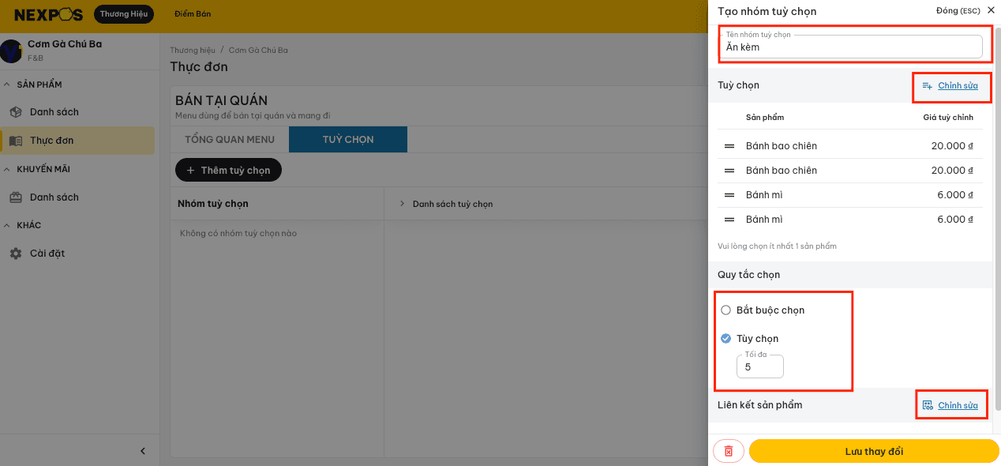
Task: Click the product Danh sách box icon
Action: (x=16, y=112)
